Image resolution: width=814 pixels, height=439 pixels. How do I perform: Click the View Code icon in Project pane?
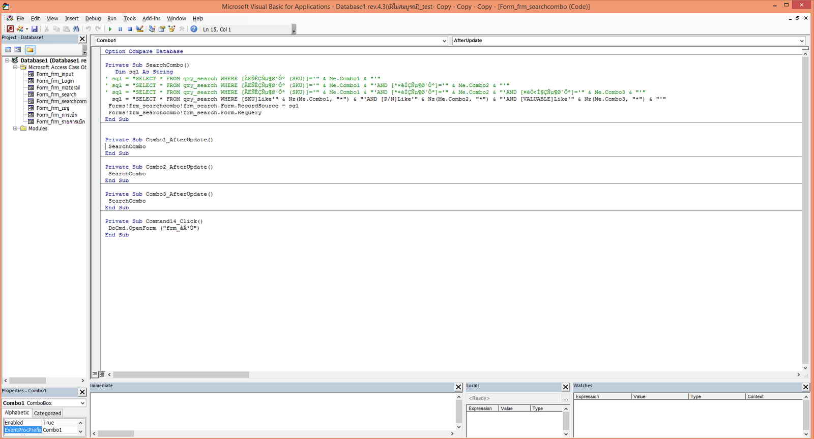pos(8,49)
